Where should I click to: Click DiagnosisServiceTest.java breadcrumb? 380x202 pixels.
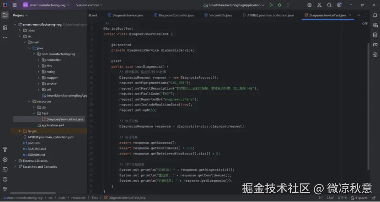[x=125, y=198]
